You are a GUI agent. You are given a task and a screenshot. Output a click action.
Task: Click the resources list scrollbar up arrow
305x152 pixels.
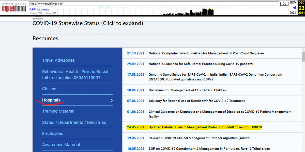[303, 50]
